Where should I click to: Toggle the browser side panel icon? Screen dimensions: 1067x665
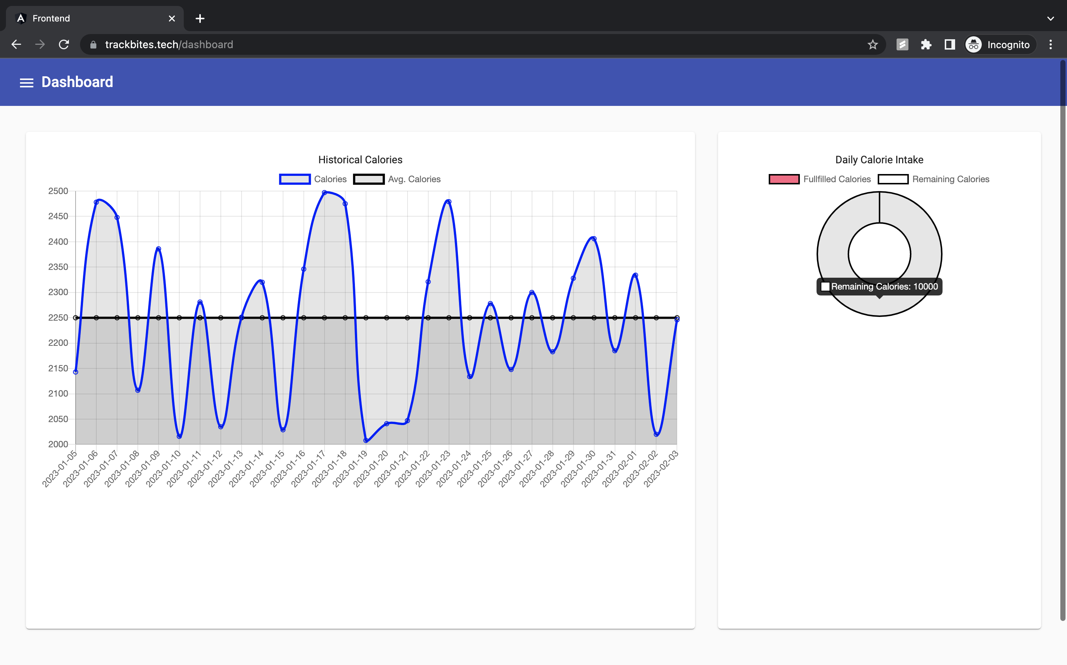950,44
